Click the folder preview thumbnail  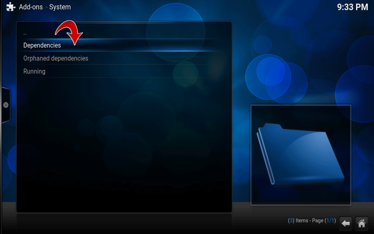(301, 155)
